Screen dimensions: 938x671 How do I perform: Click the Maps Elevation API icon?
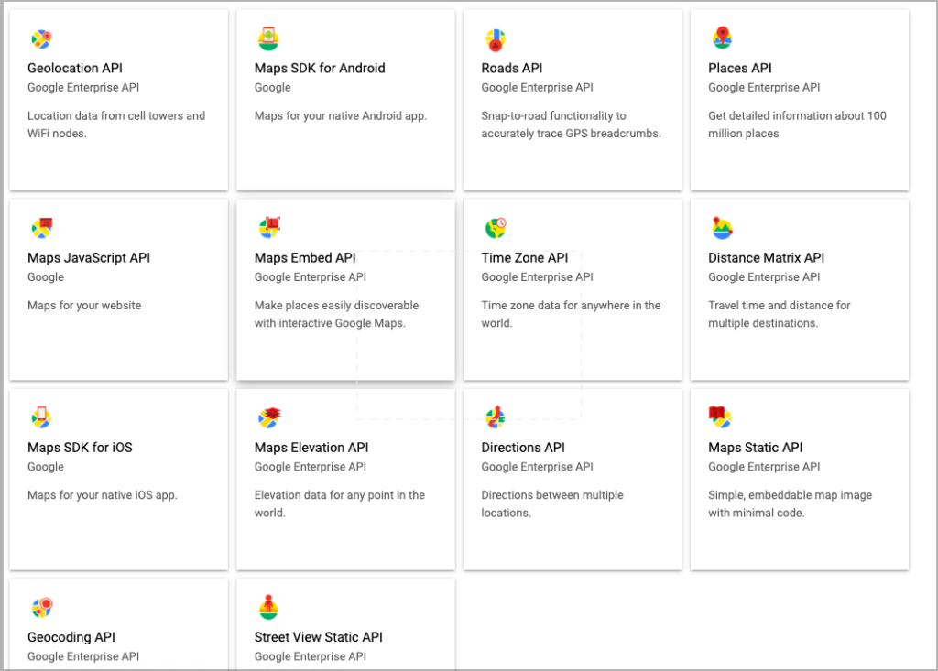[269, 417]
